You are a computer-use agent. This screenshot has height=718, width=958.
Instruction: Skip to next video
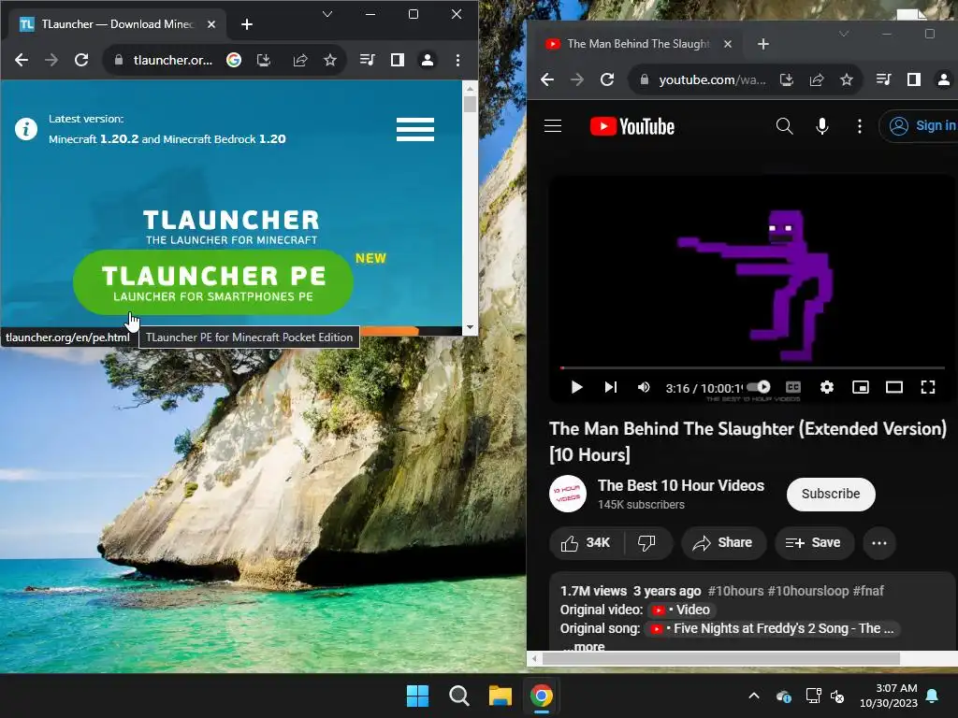(610, 387)
